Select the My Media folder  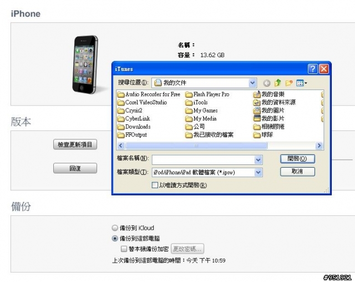[x=201, y=119]
